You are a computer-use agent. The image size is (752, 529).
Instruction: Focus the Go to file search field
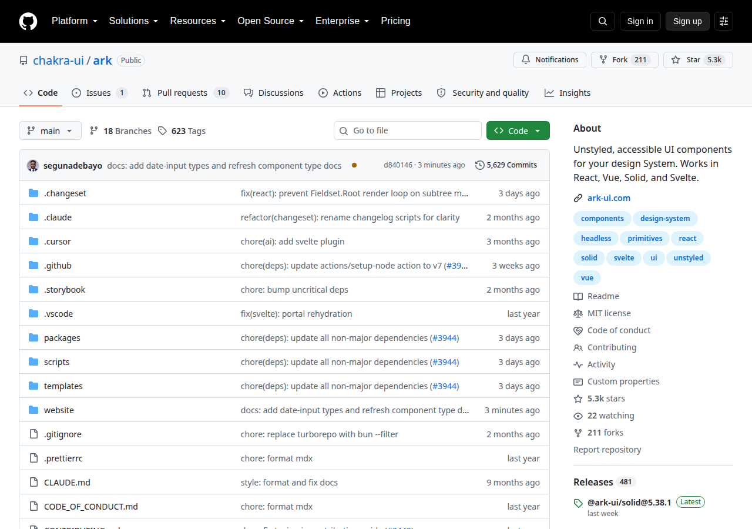[x=408, y=130]
